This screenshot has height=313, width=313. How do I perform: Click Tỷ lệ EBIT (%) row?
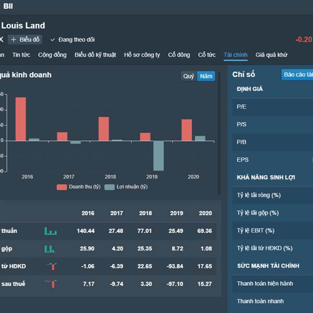coord(273,231)
